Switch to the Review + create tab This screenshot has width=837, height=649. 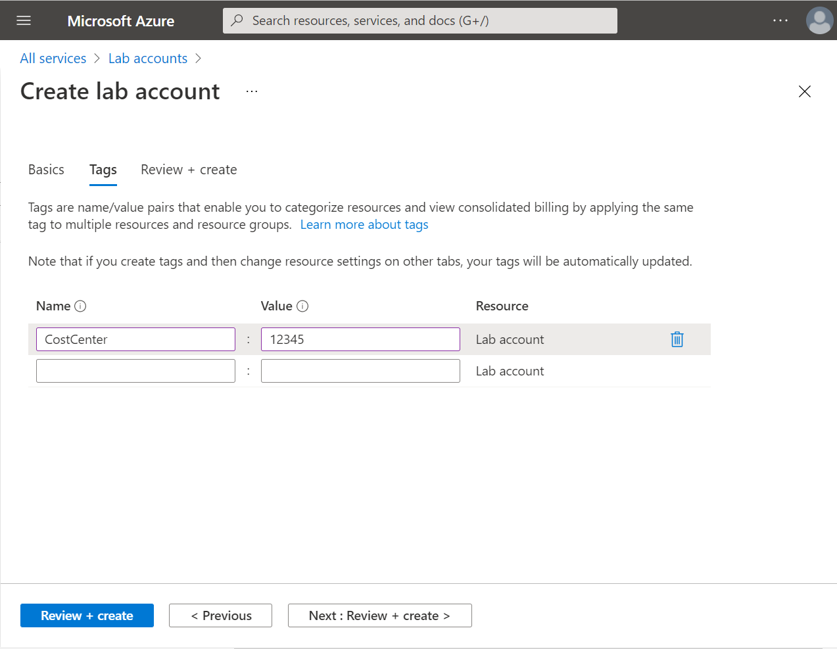point(188,169)
